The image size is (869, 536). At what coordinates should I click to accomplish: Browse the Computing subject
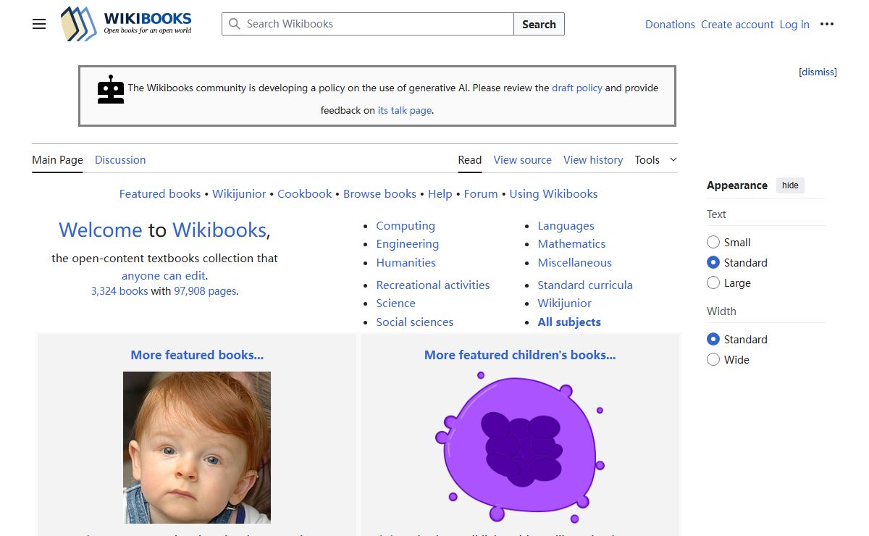(406, 226)
